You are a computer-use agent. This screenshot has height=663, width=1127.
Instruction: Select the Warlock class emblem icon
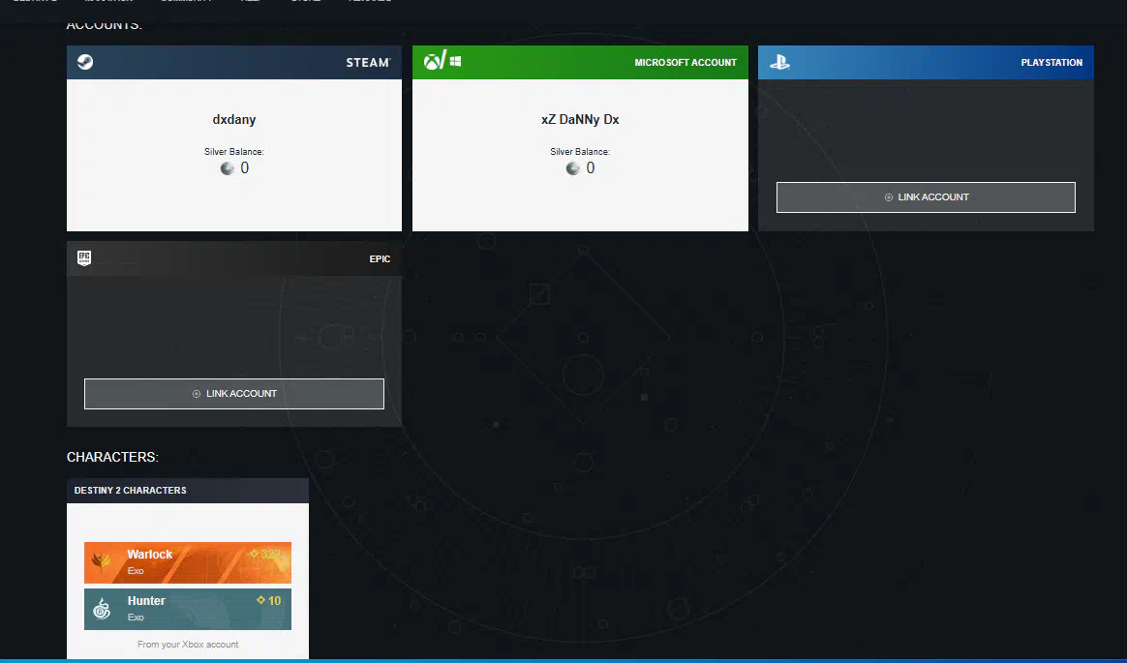pyautogui.click(x=102, y=562)
